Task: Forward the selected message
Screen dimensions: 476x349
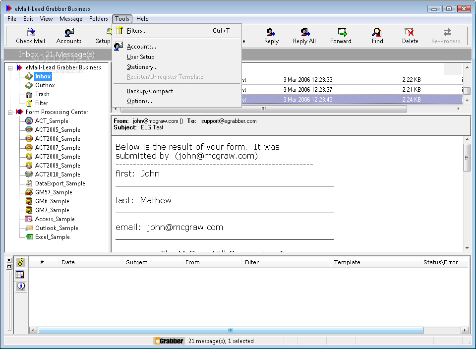Action: pyautogui.click(x=341, y=36)
